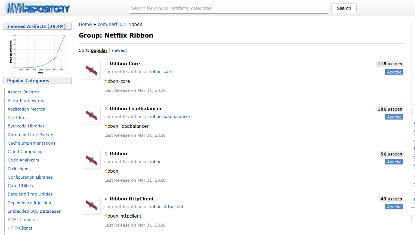Viewport: 415px width, 235px height.
Task: Open the Collections category
Action: point(18,169)
